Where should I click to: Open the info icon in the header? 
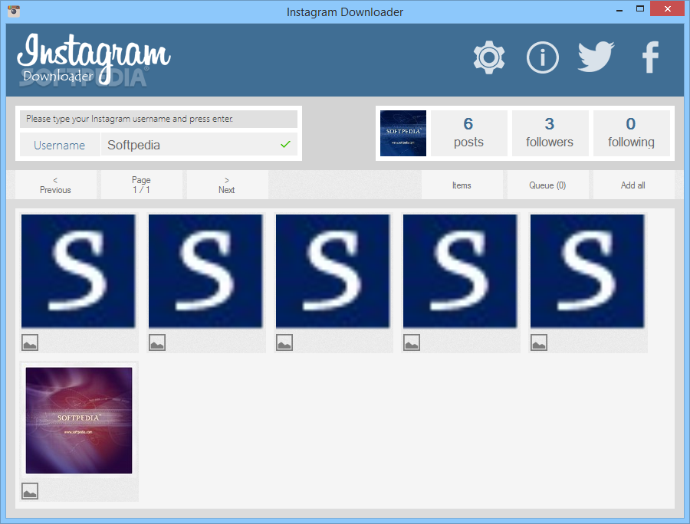pyautogui.click(x=543, y=57)
